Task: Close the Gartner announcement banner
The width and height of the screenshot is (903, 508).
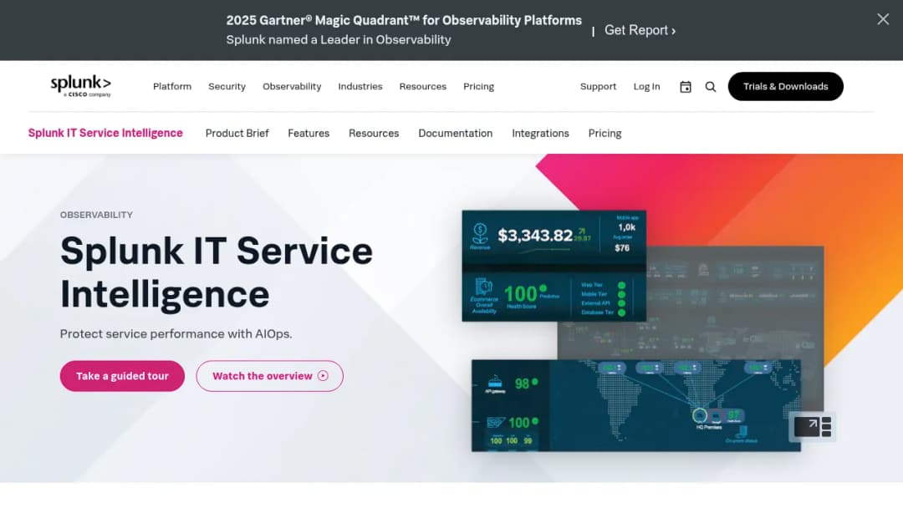Action: click(x=883, y=19)
